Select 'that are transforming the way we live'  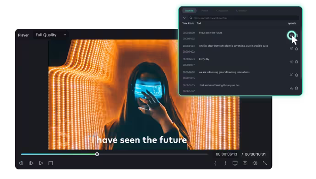click(x=219, y=85)
